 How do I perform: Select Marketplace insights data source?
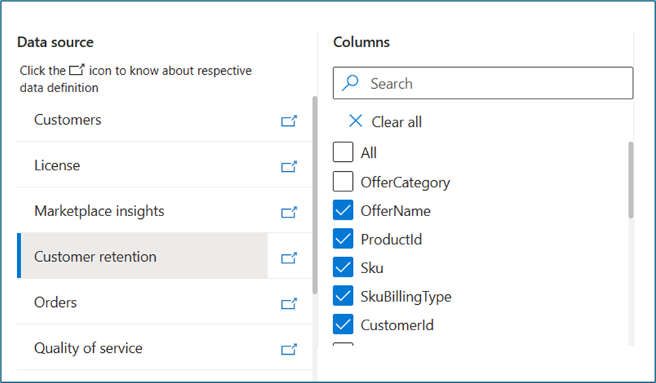[99, 211]
